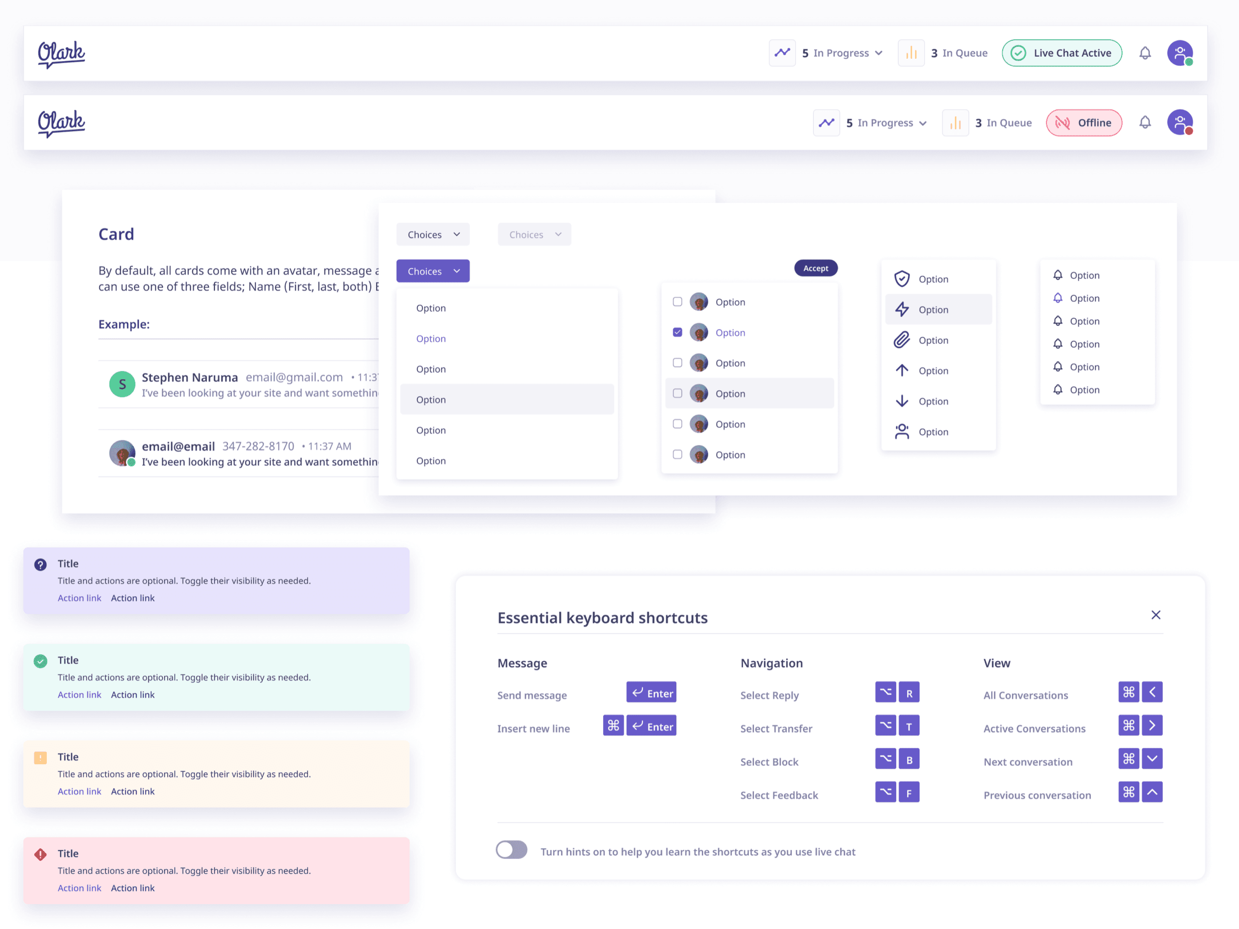Click the Accept button

pos(816,268)
